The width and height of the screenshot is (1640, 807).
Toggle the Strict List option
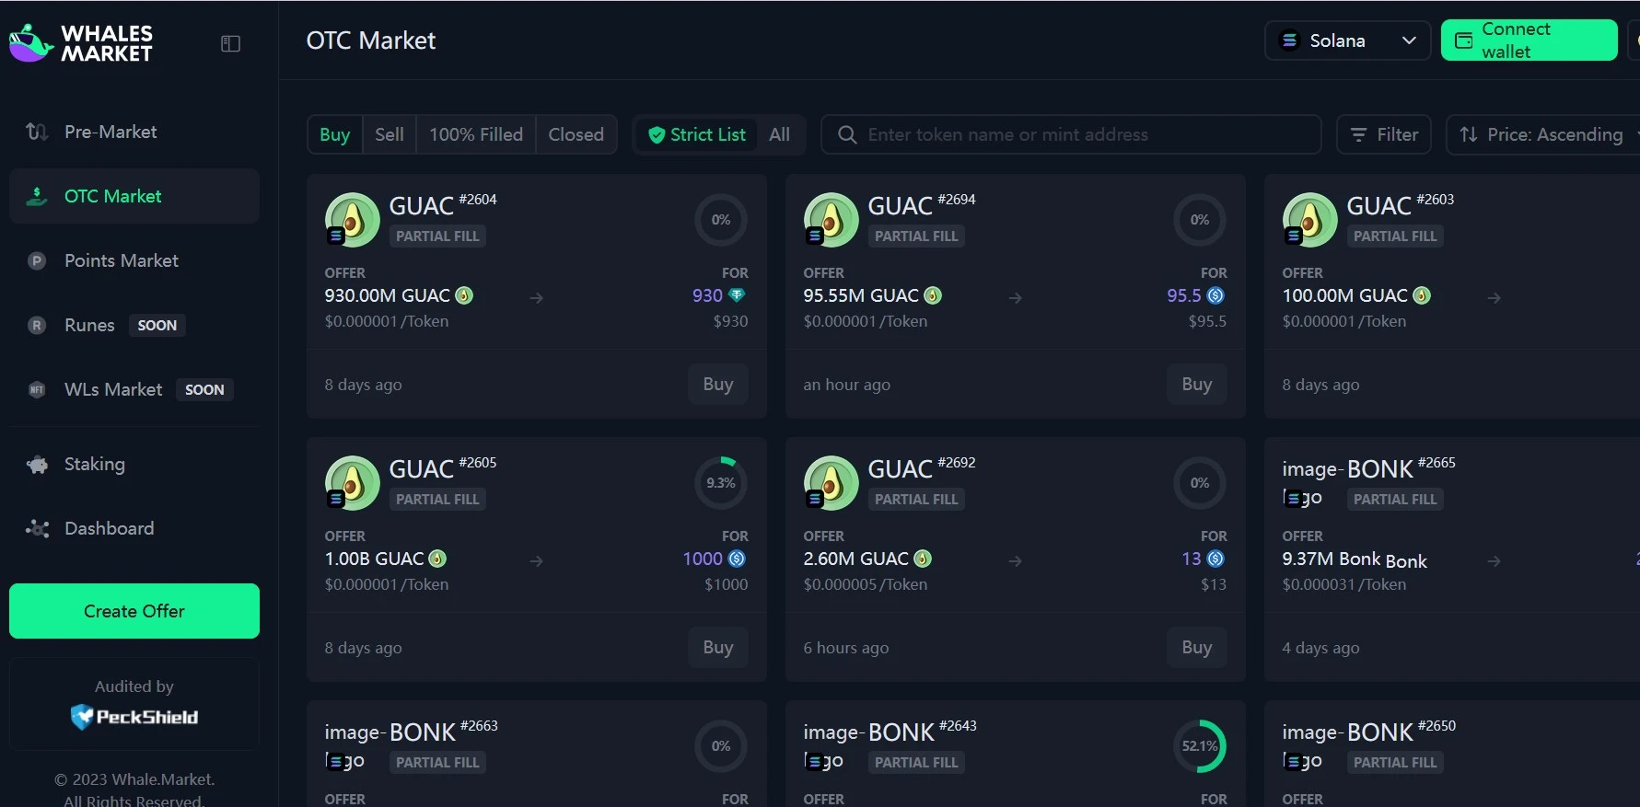tap(697, 135)
